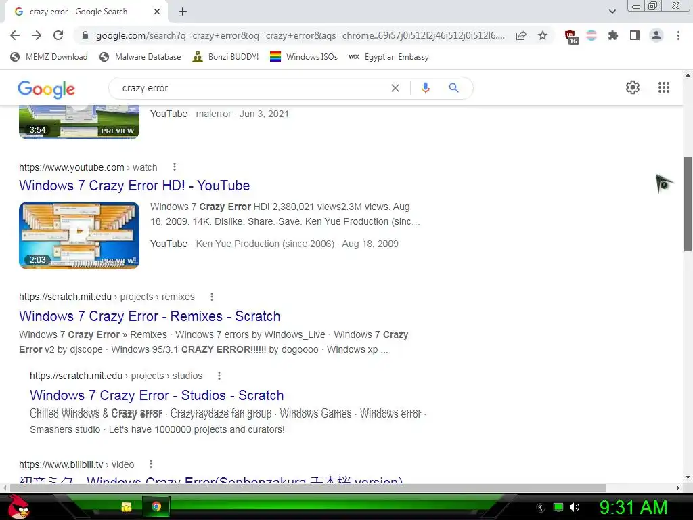Open options beside scratch.mit.edu projects remixes
Screen dimensions: 693x520
coord(212,297)
